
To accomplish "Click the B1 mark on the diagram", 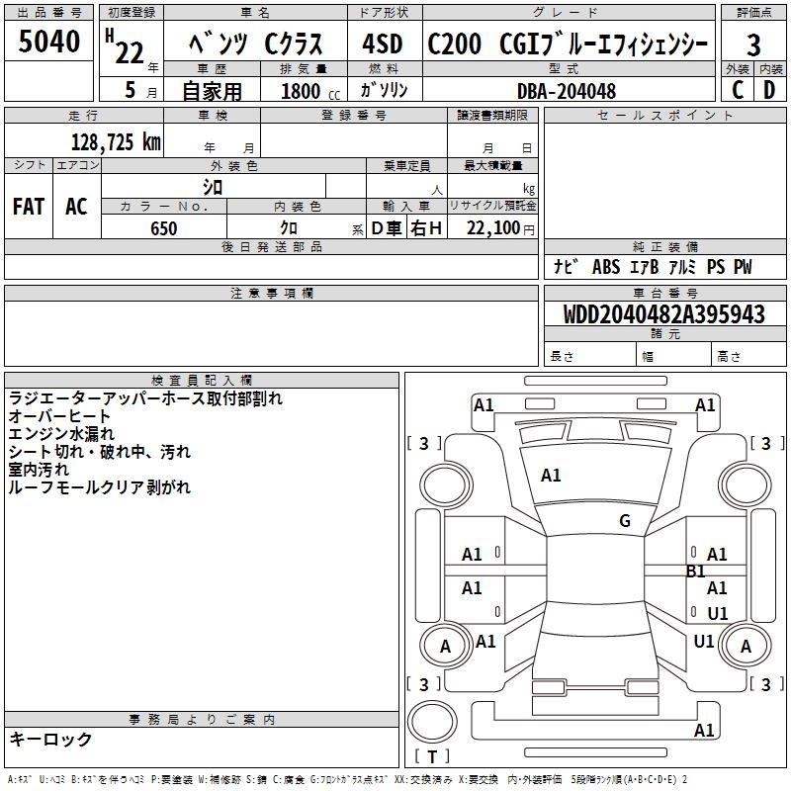I will pyautogui.click(x=696, y=571).
